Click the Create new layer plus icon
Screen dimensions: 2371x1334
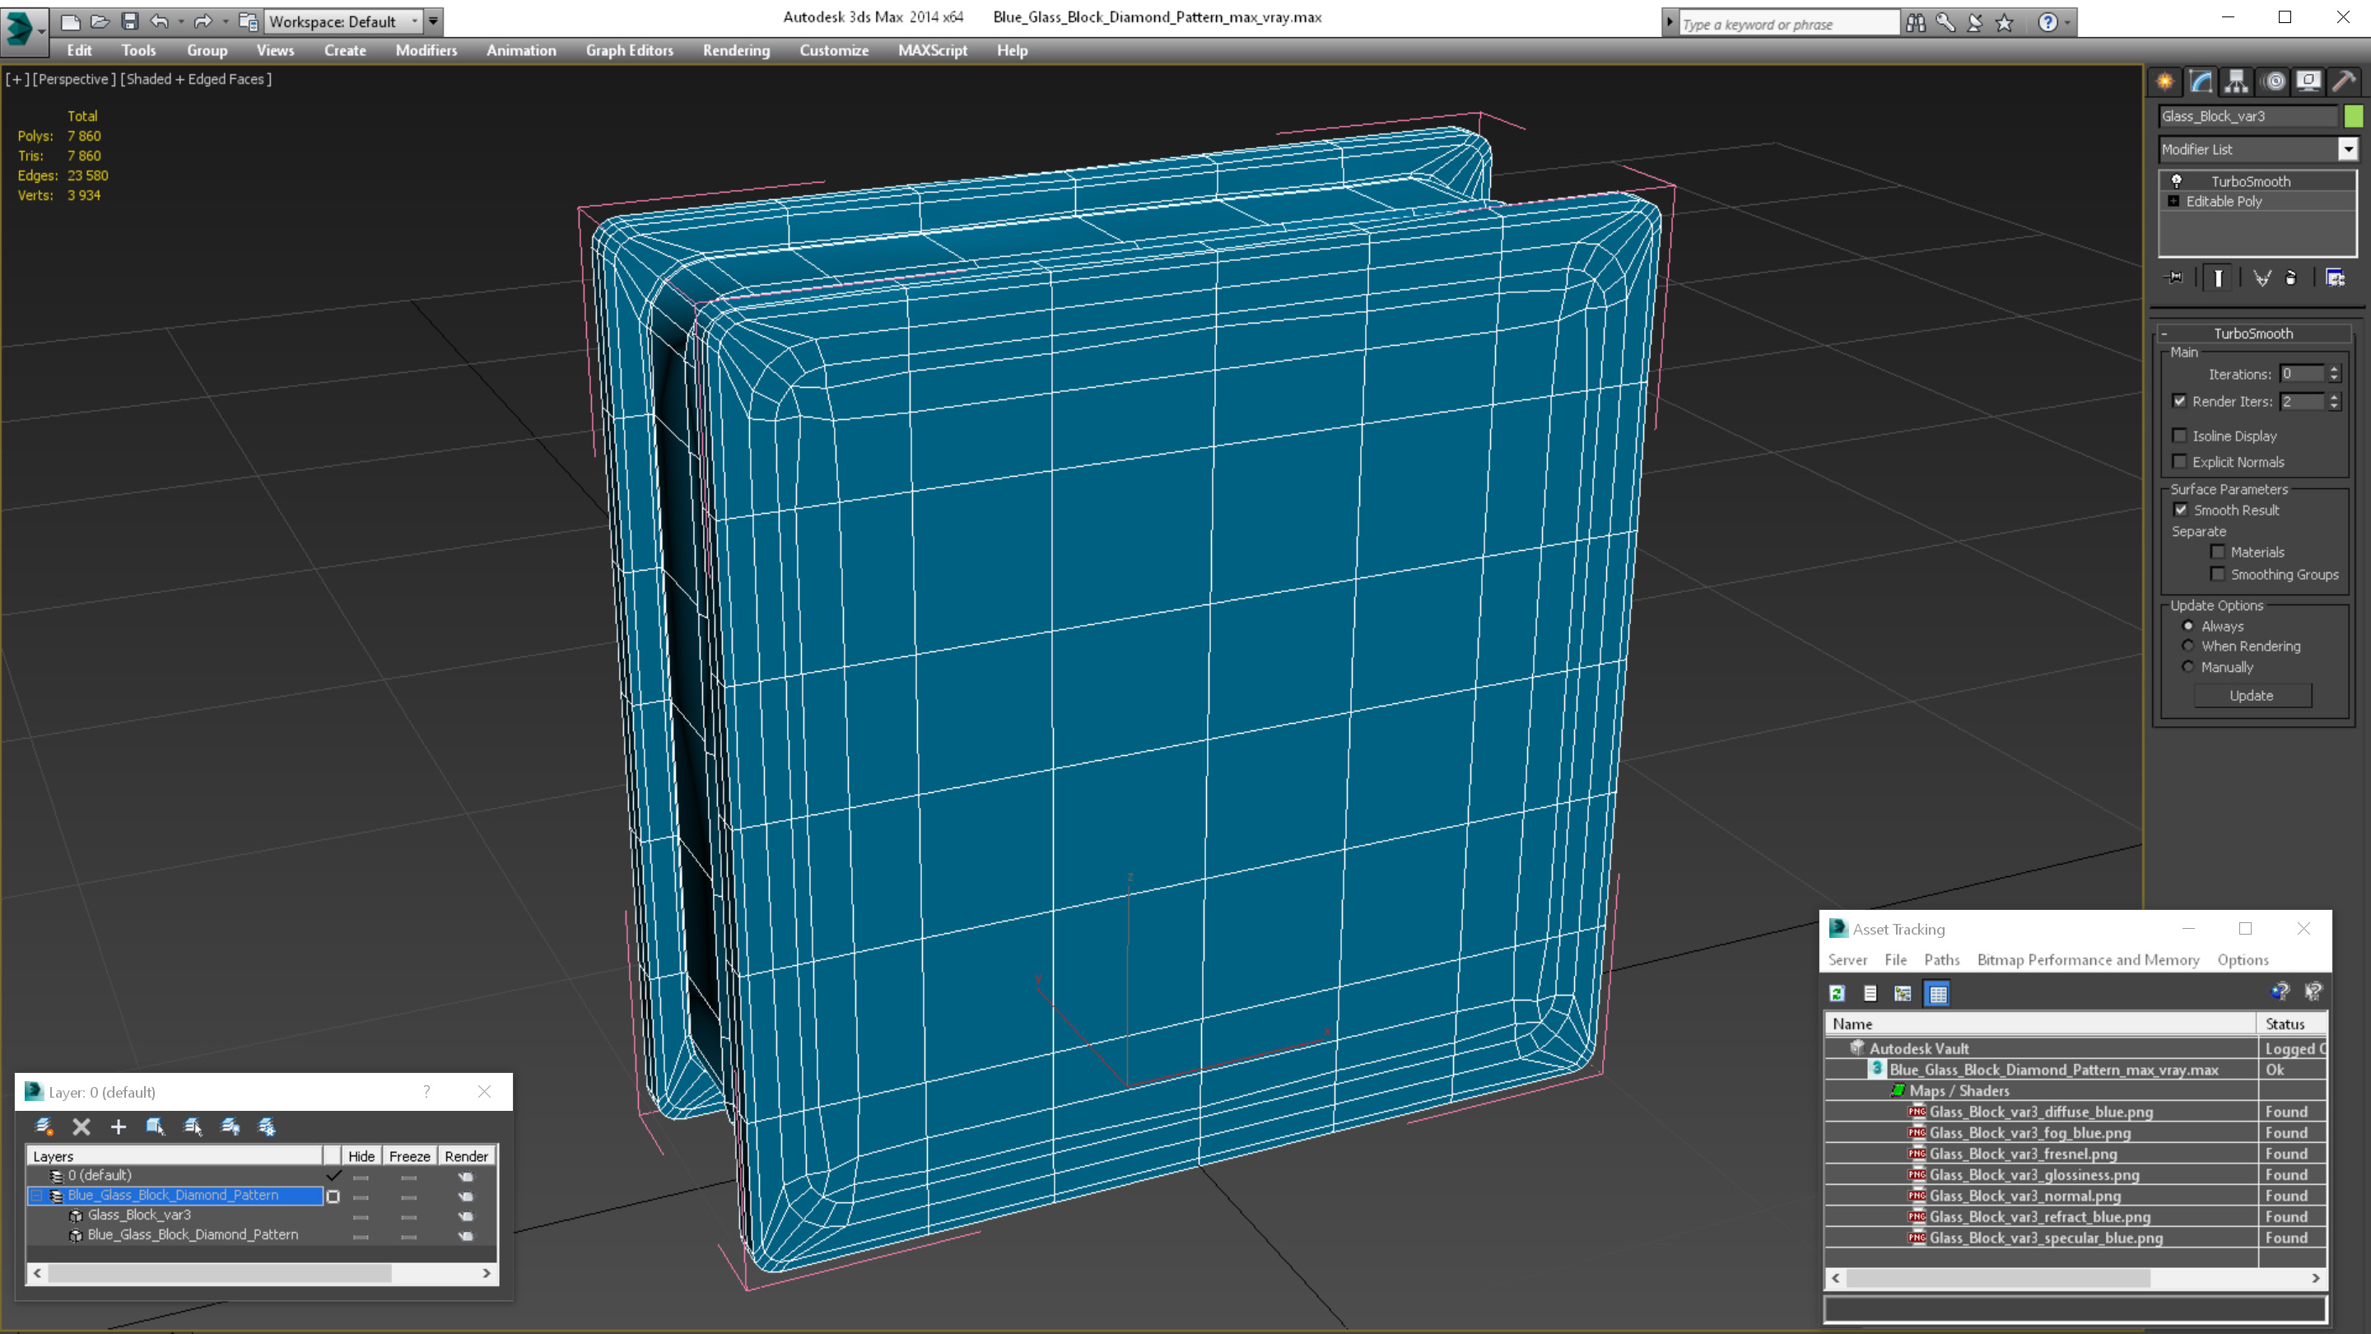[x=118, y=1126]
